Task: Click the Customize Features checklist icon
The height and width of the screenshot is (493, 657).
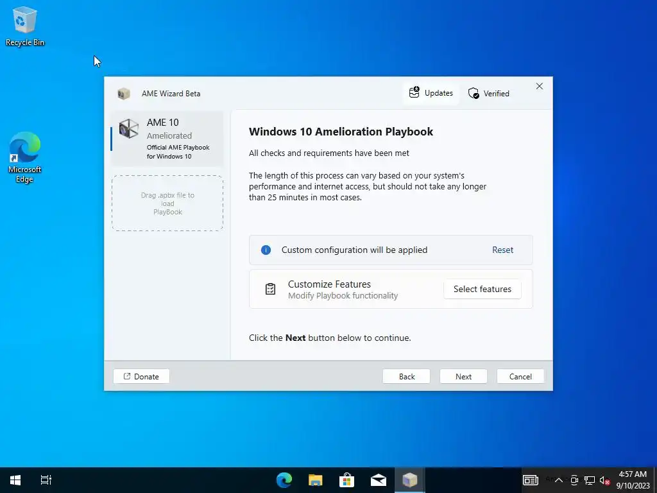Action: 270,289
